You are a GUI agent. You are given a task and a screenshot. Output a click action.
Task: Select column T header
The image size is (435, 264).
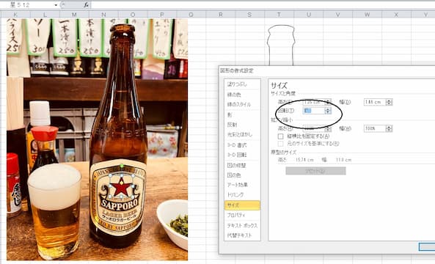(x=279, y=15)
